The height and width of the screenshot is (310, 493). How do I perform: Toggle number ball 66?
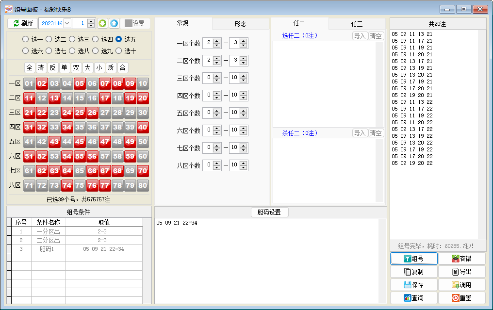92,171
